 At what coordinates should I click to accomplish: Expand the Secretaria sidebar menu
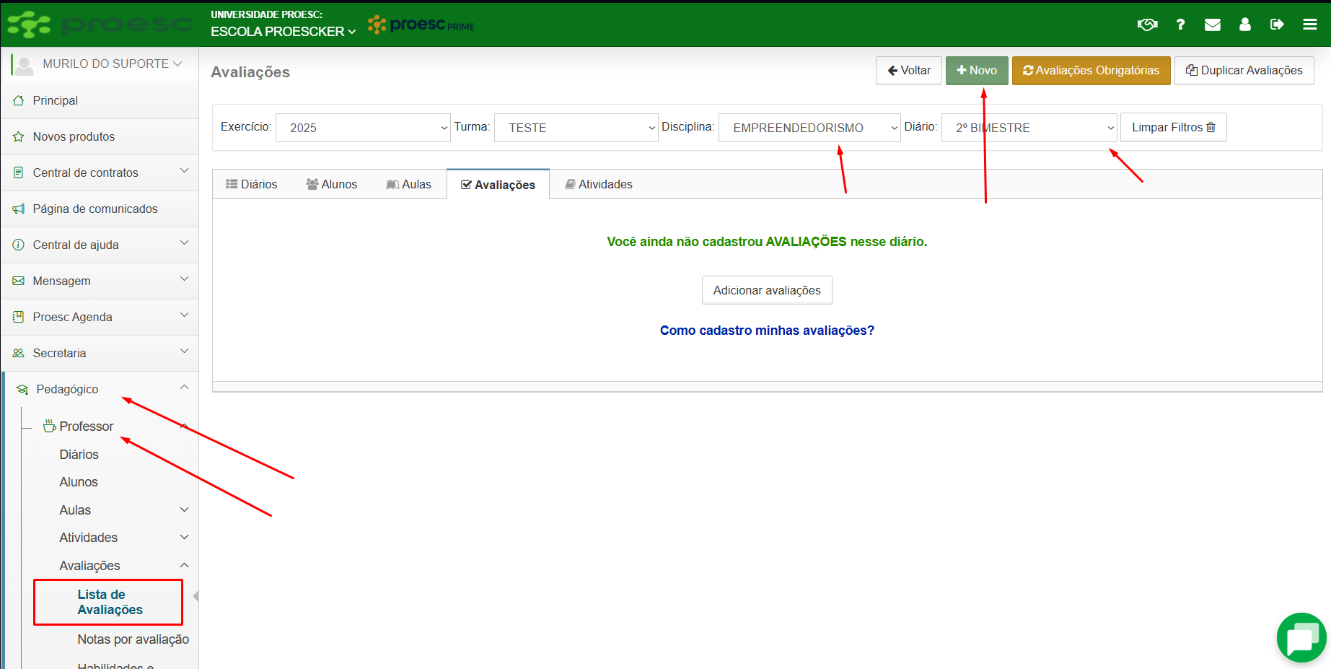[x=100, y=353]
